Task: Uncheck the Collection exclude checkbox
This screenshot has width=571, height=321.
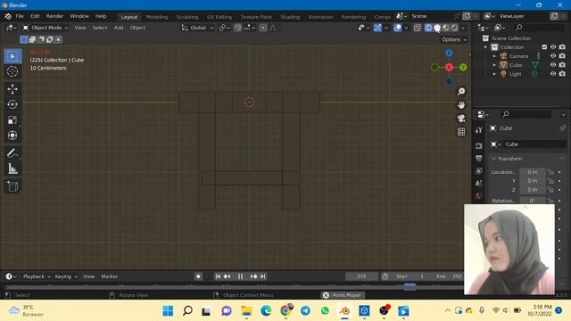Action: [544, 47]
